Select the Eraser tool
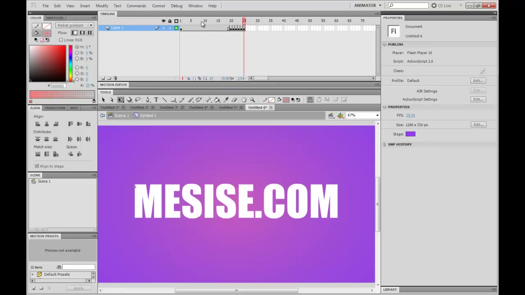 (x=234, y=100)
